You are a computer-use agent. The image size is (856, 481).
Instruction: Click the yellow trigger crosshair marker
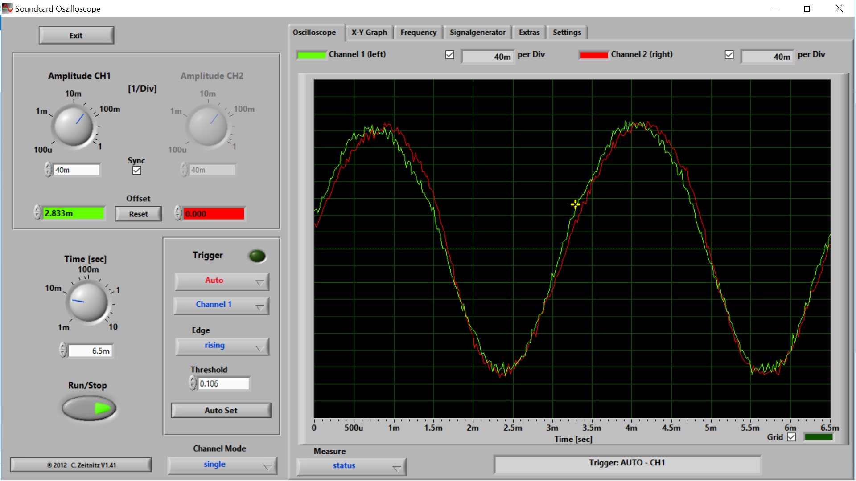click(575, 204)
